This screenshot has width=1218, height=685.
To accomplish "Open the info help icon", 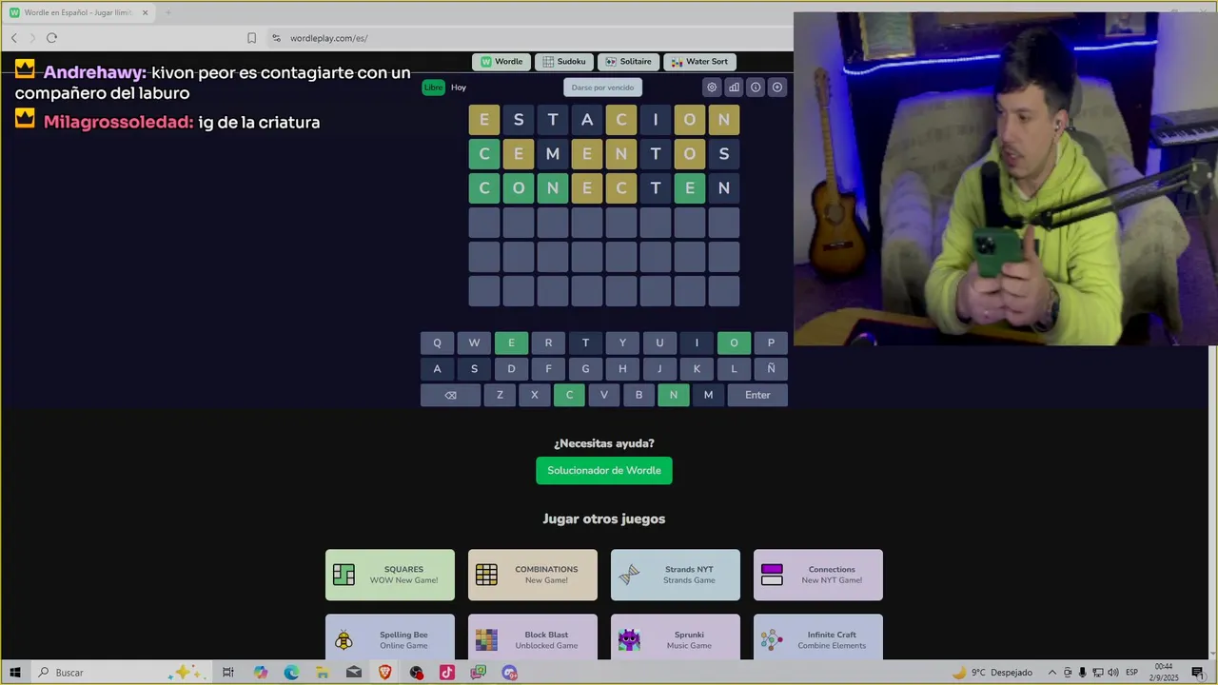I will [756, 88].
